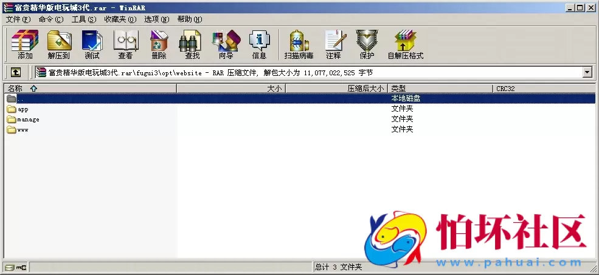This screenshot has width=599, height=275.
Task: Close the WinRAR window
Action: tap(590, 8)
